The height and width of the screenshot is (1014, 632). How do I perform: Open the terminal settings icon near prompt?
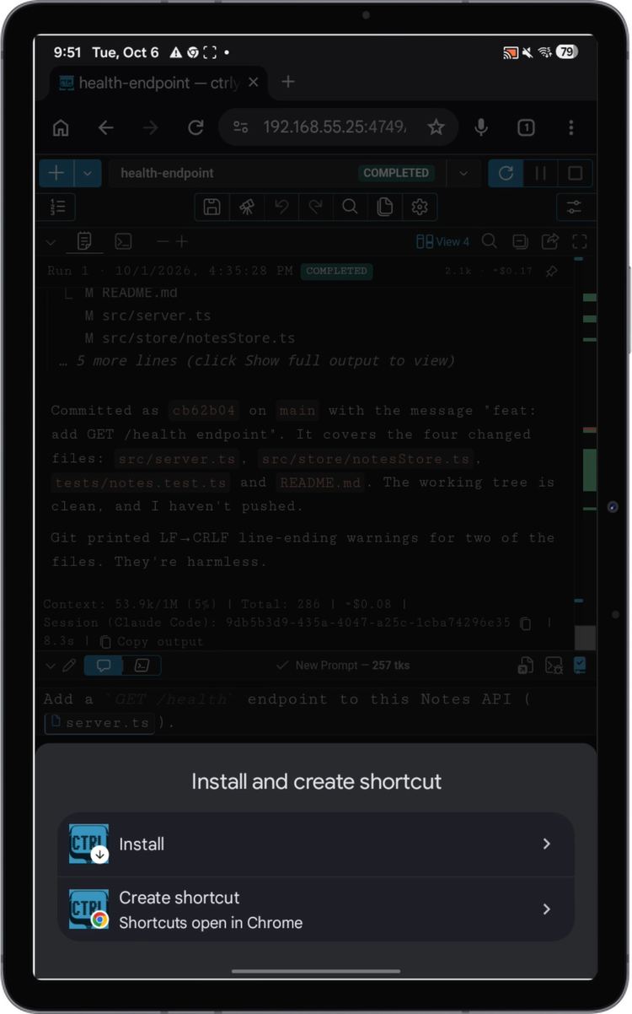pyautogui.click(x=554, y=666)
